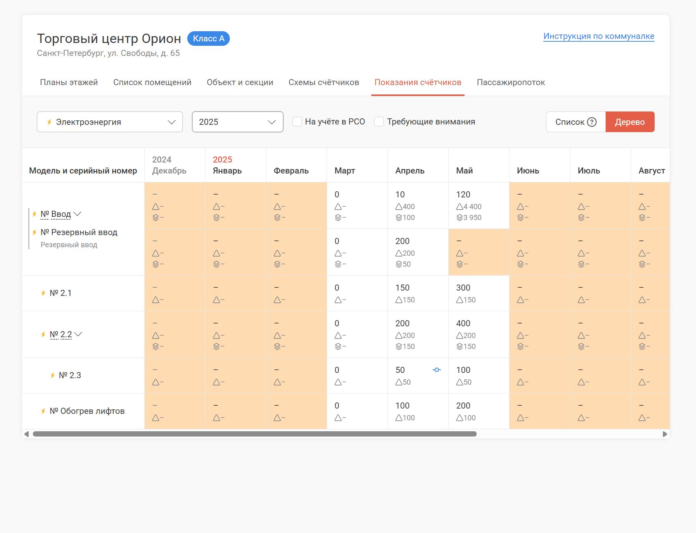Open the 2025 year dropdown
This screenshot has width=696, height=533.
[238, 122]
